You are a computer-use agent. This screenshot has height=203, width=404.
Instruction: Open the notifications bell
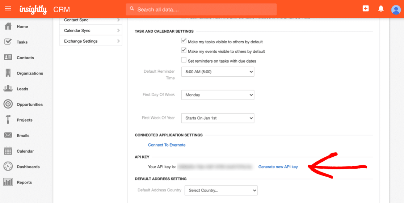[381, 9]
